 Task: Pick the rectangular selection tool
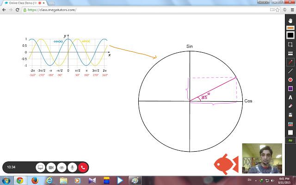(290, 44)
